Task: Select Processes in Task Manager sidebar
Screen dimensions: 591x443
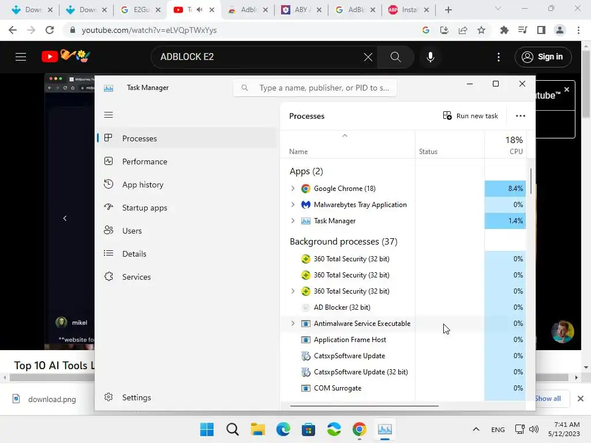Action: [187, 138]
